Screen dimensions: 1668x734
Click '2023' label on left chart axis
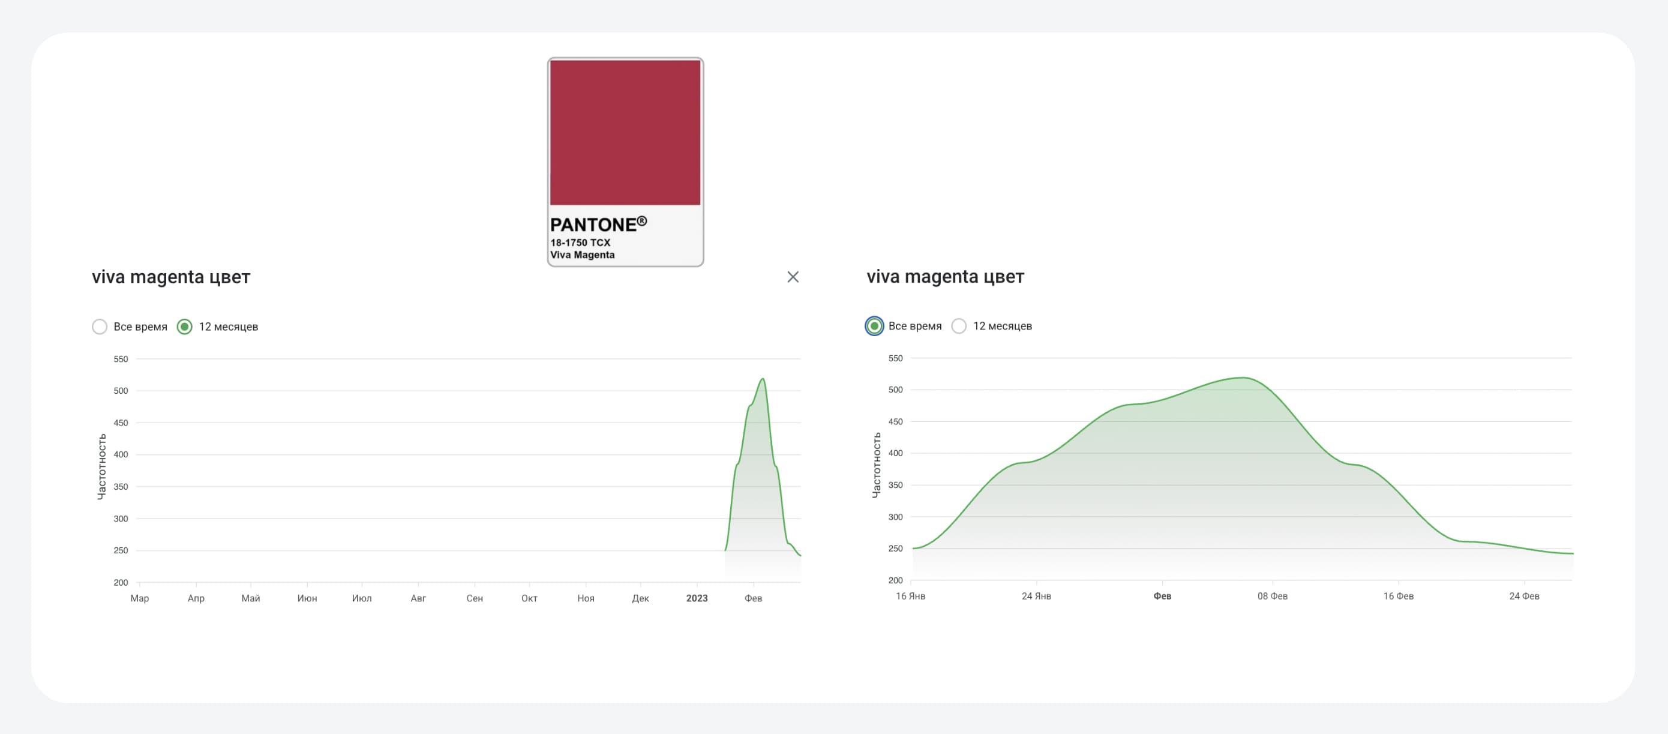tap(697, 598)
